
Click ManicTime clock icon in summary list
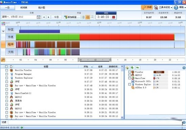coord(133,78)
